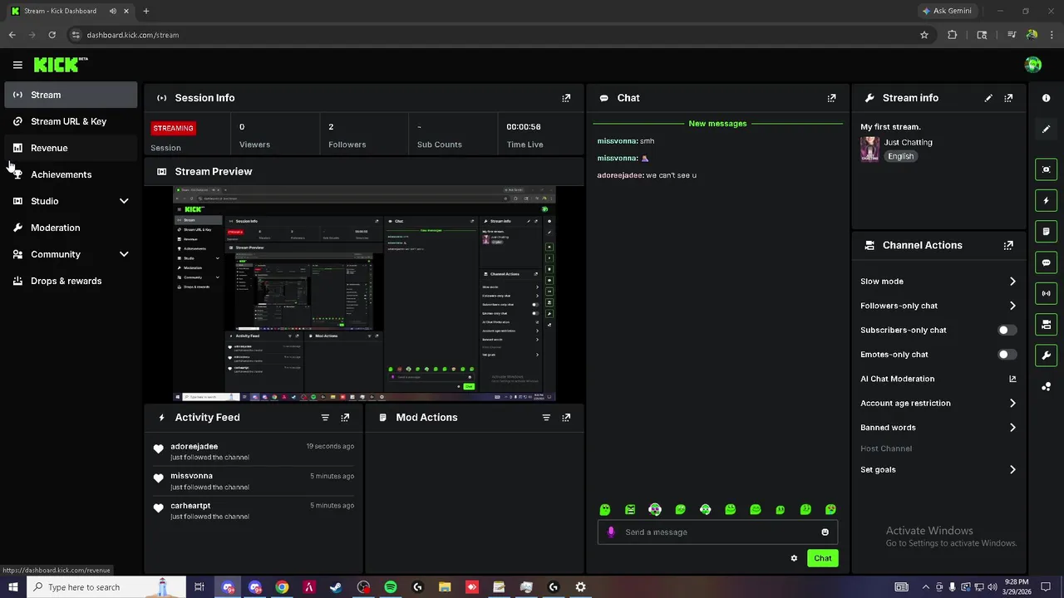Toggle the channel actions widget icon in sidebar
Screen dimensions: 1064x598
pyautogui.click(x=1046, y=324)
